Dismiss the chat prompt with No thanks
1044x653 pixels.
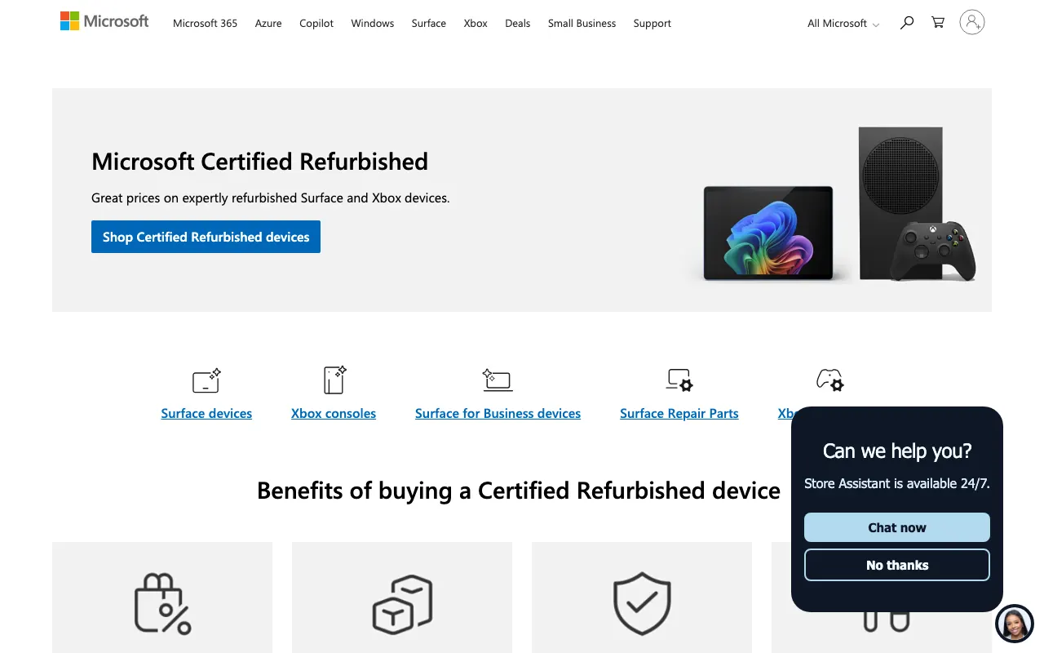(x=897, y=565)
